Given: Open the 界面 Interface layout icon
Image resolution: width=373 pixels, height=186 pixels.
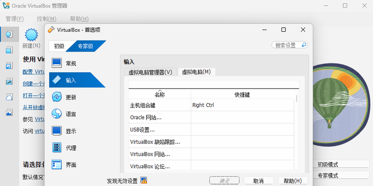Looking at the screenshot, I should [x=57, y=165].
